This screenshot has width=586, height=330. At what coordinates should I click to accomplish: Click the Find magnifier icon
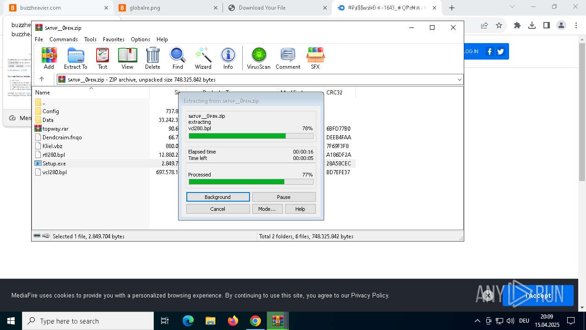[178, 58]
